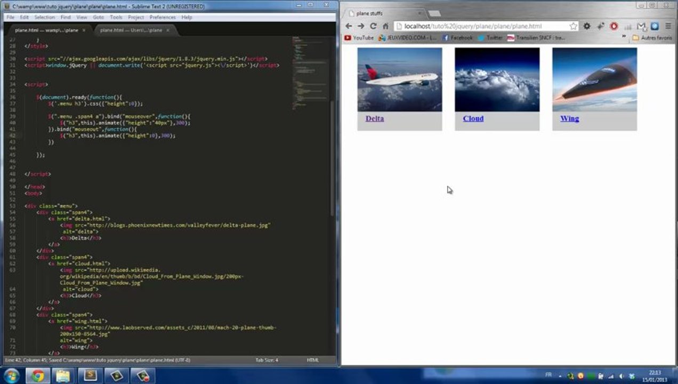The width and height of the screenshot is (678, 384).
Task: Open the View menu in Sublime Text
Action: pyautogui.click(x=82, y=17)
